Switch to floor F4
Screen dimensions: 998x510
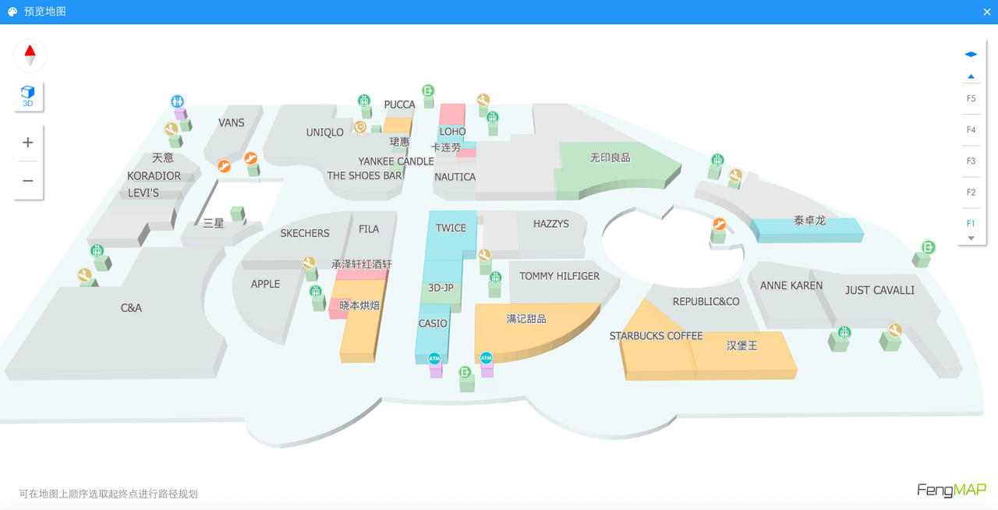pyautogui.click(x=971, y=130)
